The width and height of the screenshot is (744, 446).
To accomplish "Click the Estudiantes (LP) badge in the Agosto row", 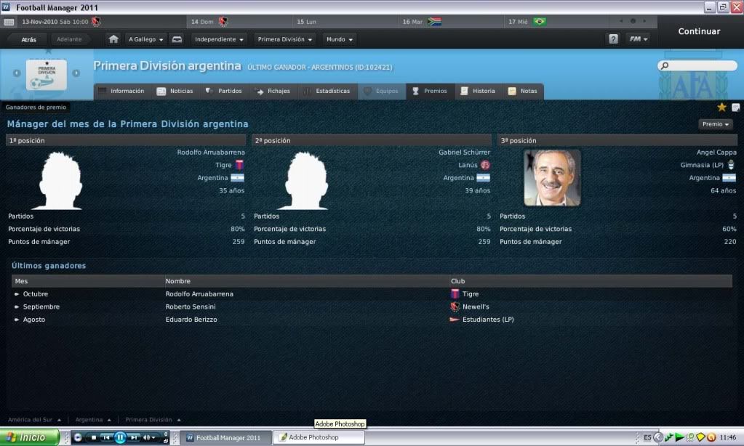I will pyautogui.click(x=455, y=320).
